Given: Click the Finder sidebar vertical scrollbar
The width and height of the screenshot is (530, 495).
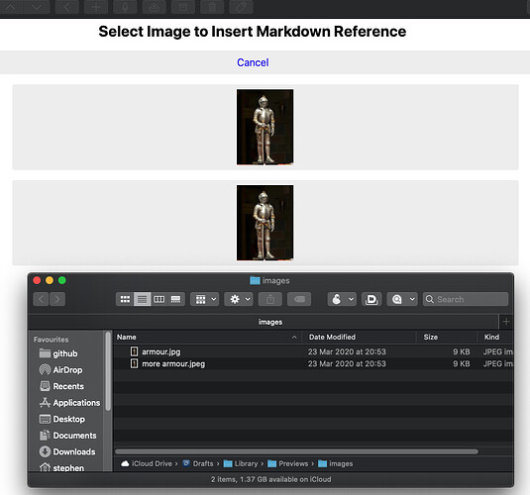Looking at the screenshot, I should (x=108, y=371).
